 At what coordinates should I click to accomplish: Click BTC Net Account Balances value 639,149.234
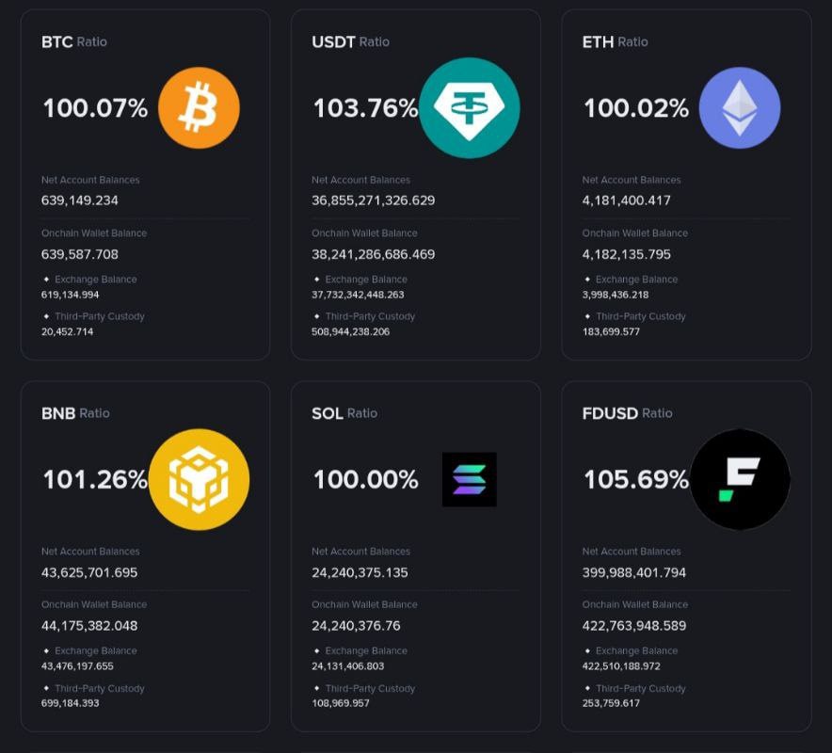point(80,200)
